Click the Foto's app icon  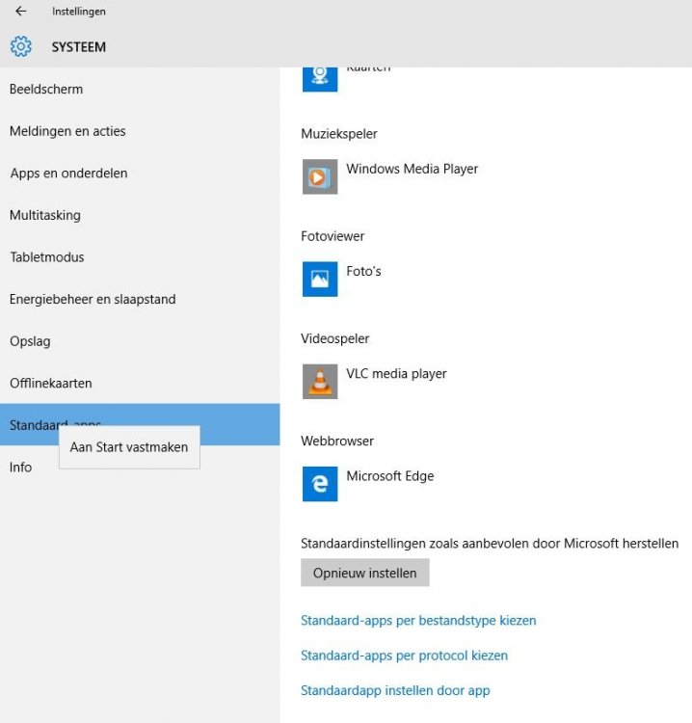[x=319, y=279]
